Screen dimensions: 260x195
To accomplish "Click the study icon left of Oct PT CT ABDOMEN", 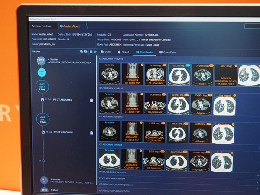I will pyautogui.click(x=42, y=100).
